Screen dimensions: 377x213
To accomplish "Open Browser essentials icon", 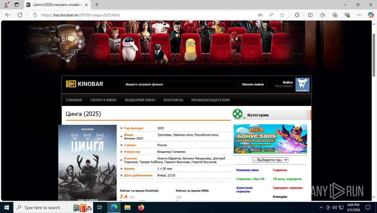I will tap(347, 15).
